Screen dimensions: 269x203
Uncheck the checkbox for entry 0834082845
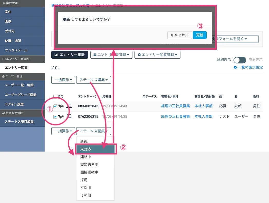tap(55, 106)
